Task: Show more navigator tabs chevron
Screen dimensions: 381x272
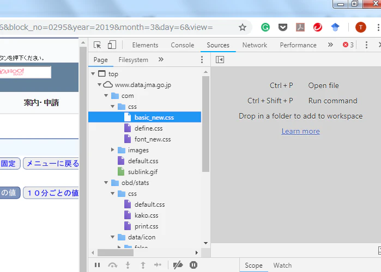Action: pyautogui.click(x=161, y=59)
